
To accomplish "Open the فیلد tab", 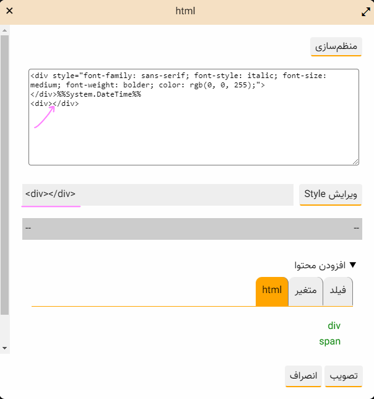I will pos(339,290).
